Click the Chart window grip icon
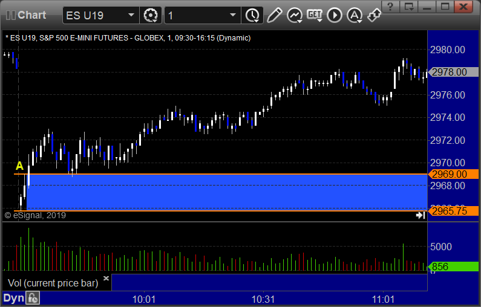 point(10,15)
